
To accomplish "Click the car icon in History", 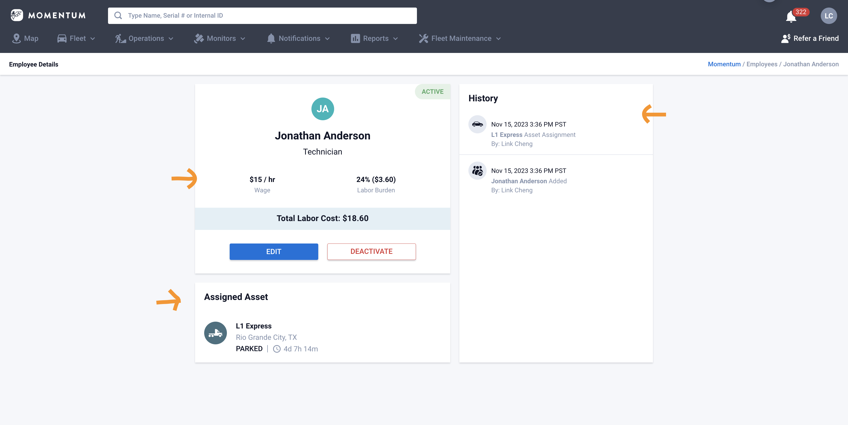I will click(x=477, y=124).
